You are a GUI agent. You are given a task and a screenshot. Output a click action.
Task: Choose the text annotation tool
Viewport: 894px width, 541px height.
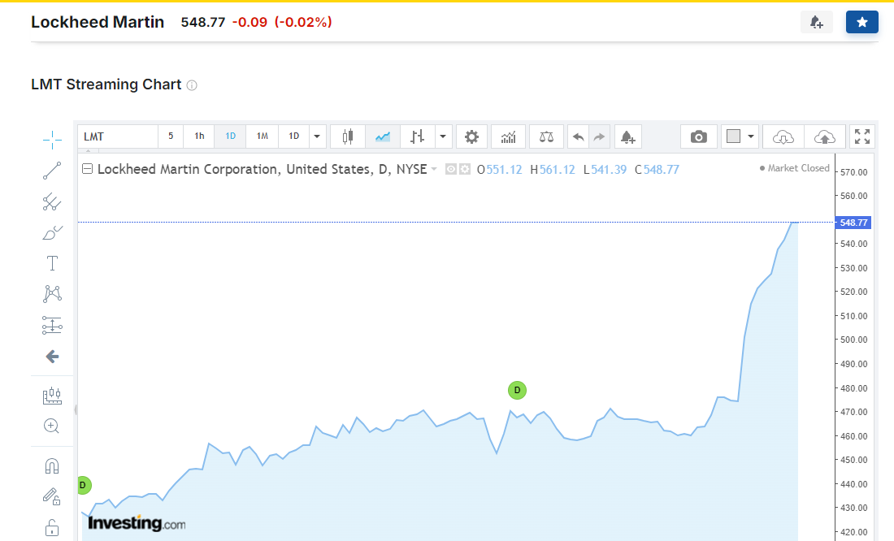tap(52, 263)
